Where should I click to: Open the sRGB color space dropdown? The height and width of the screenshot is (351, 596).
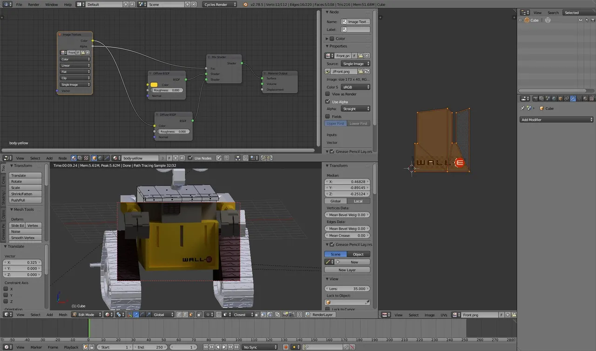pos(356,87)
